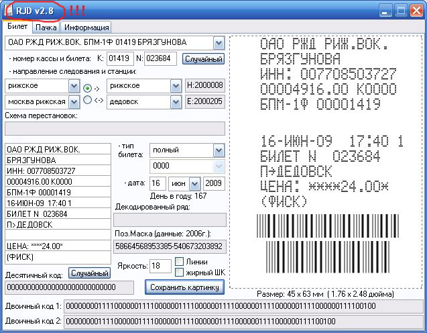Switch to the Билет tab
The image size is (427, 333).
[17, 26]
